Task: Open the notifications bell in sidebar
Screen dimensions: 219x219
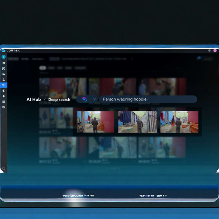Action: pyautogui.click(x=3, y=96)
